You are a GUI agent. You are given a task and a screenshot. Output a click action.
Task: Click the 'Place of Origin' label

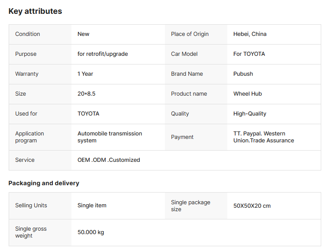point(190,34)
